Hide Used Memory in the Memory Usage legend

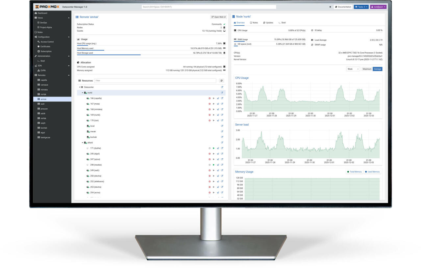(372, 172)
